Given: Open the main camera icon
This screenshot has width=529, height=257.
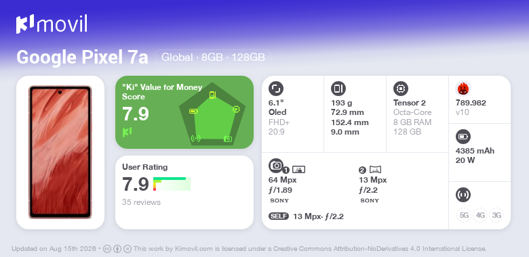Looking at the screenshot, I should click(276, 166).
